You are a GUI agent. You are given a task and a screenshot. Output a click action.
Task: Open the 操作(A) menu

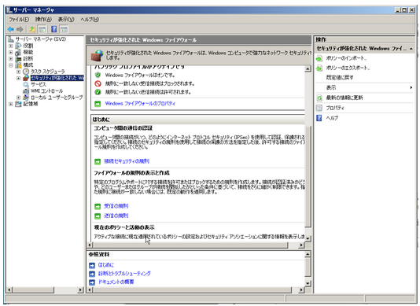click(x=43, y=20)
